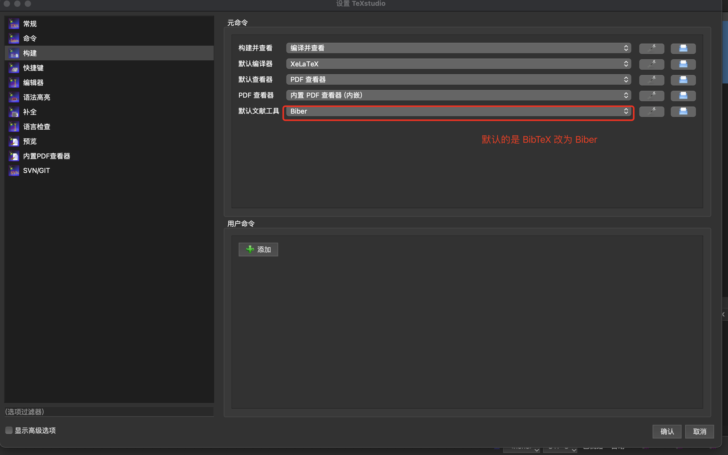Click the reset icon for 默认编译器 row
The width and height of the screenshot is (728, 455).
(683, 64)
